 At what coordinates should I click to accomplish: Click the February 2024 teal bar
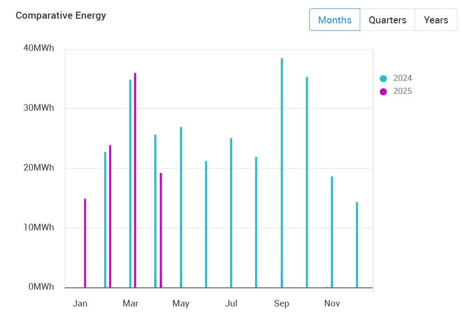tap(105, 220)
